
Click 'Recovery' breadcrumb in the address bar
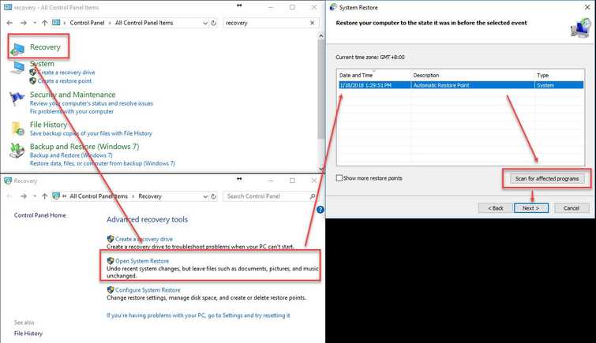point(150,196)
